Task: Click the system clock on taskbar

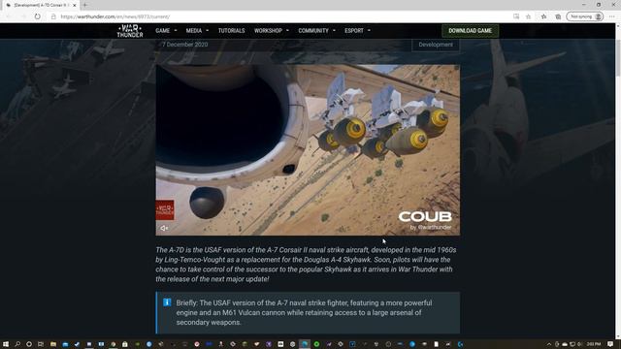Action: (593, 344)
